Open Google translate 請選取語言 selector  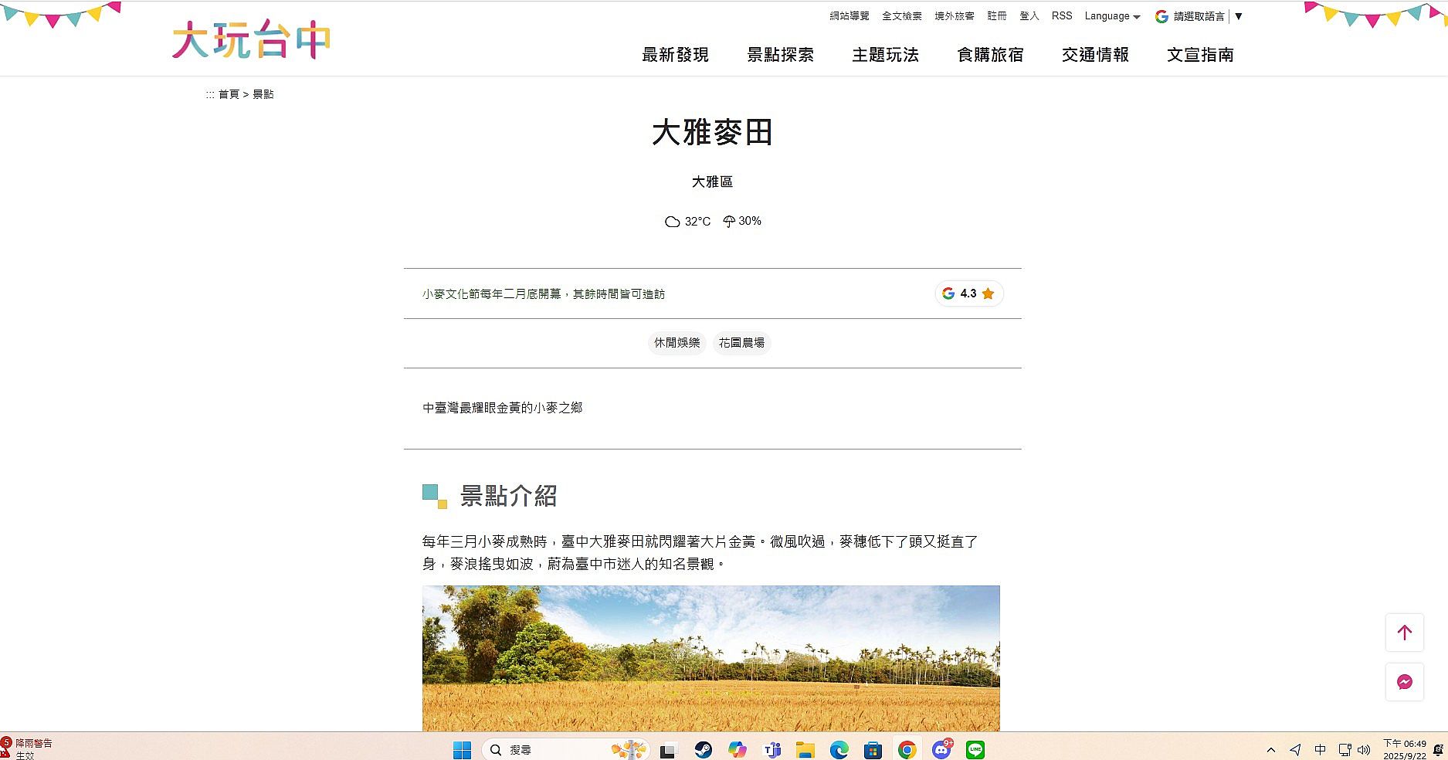point(1198,16)
